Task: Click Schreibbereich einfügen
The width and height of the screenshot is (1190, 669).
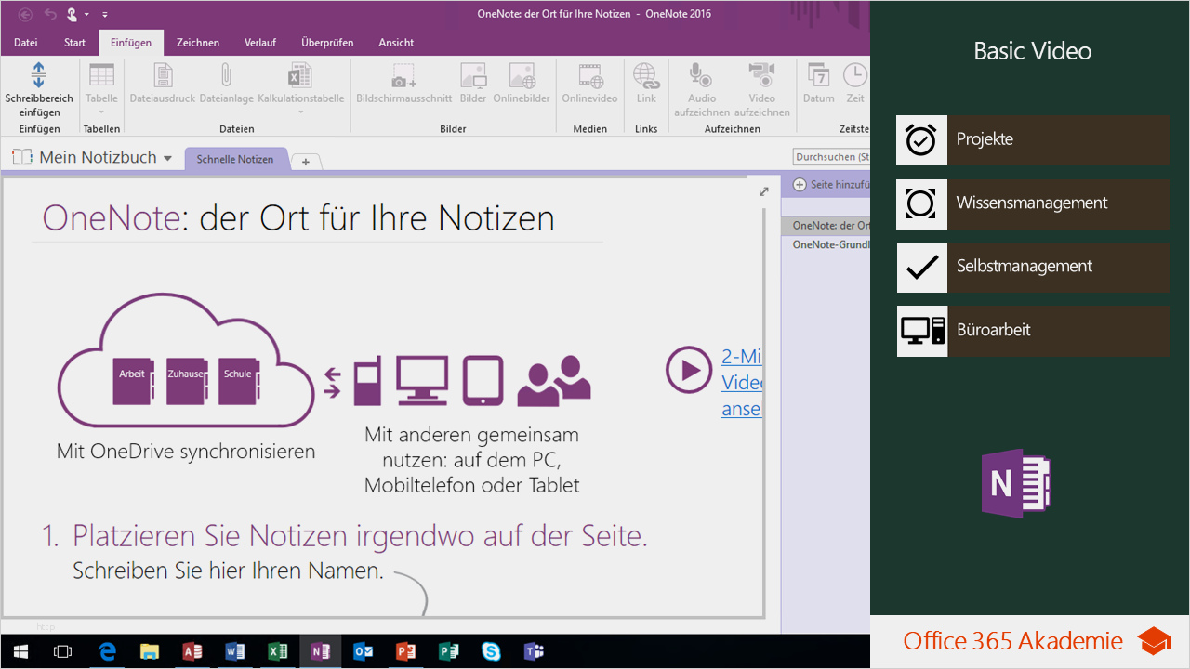Action: pyautogui.click(x=38, y=88)
